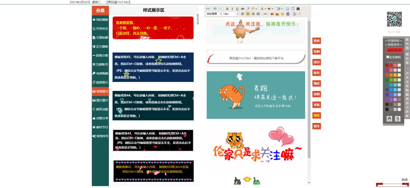Viewport: 410px width, 188px height.
Task: Select 文章标题 in the left sidebar
Action: 100,38
